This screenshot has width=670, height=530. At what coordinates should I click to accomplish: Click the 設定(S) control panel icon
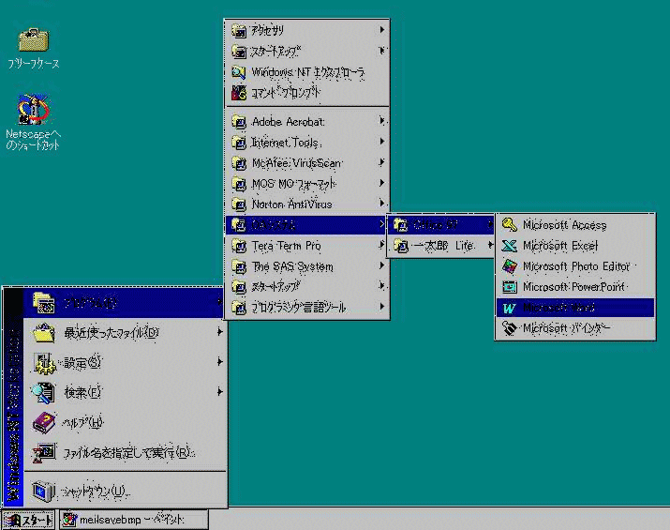pos(44,363)
